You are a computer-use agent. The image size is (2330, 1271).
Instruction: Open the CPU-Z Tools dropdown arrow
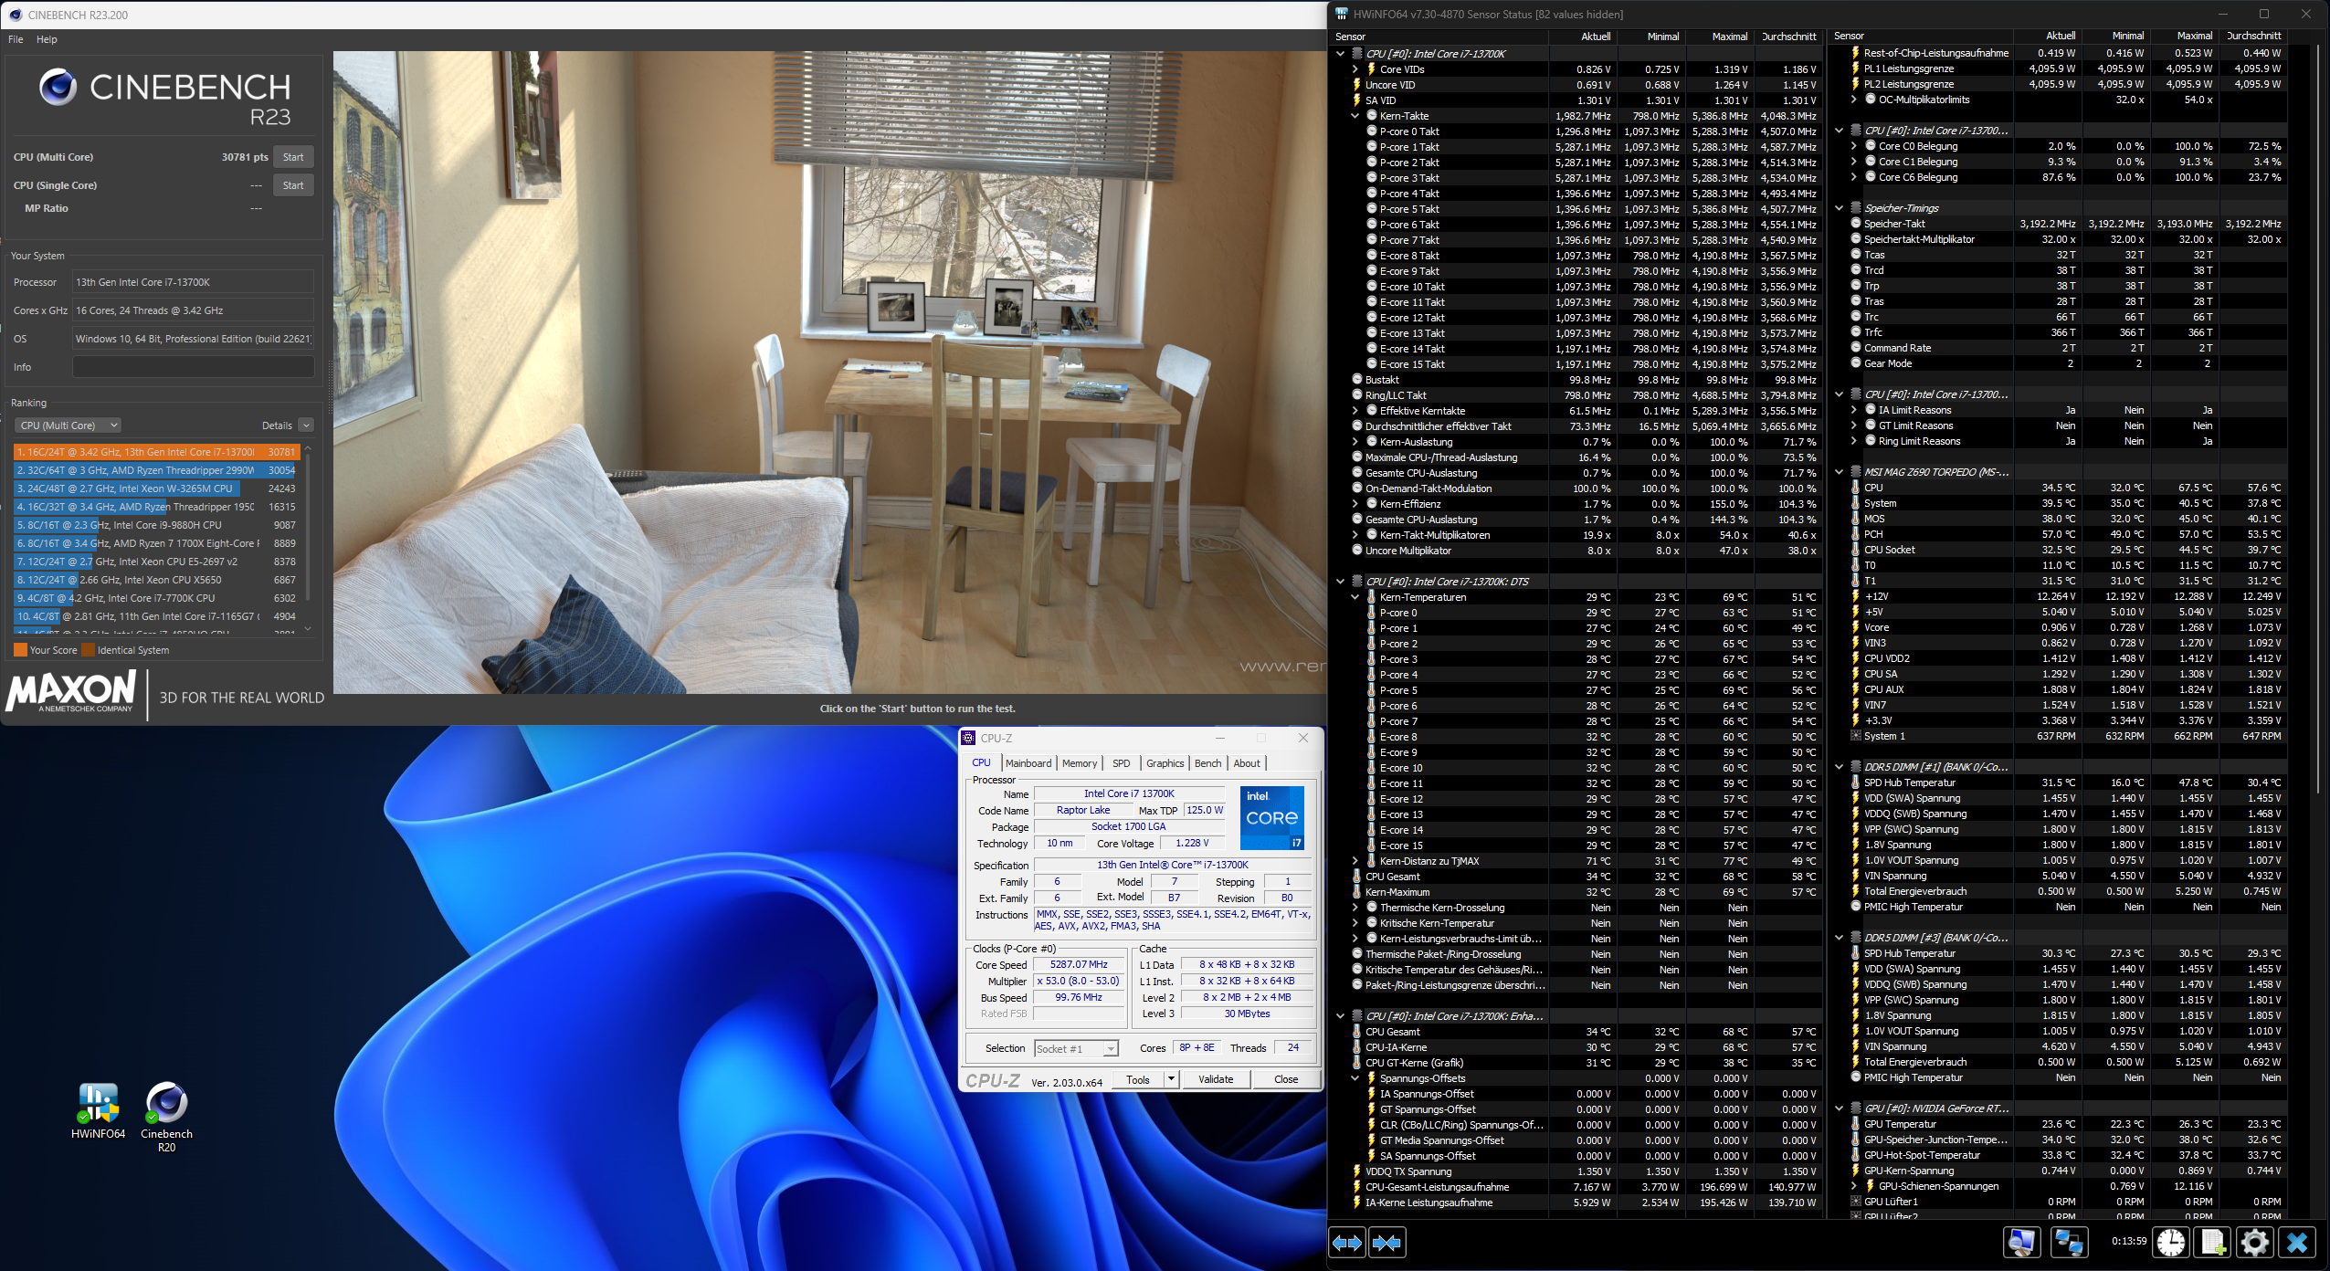(1171, 1079)
